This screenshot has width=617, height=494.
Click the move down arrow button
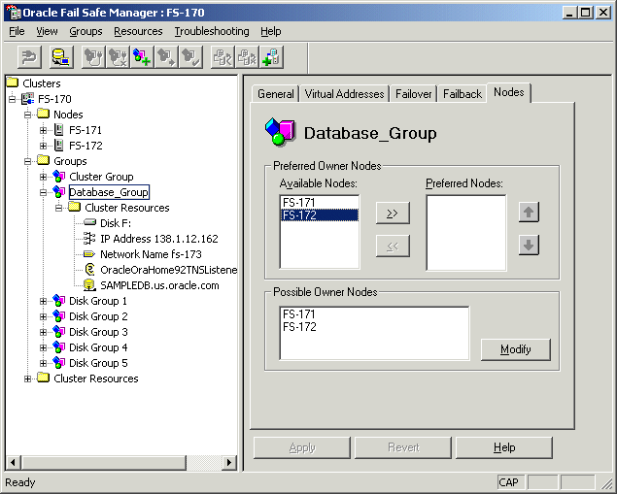coord(529,246)
